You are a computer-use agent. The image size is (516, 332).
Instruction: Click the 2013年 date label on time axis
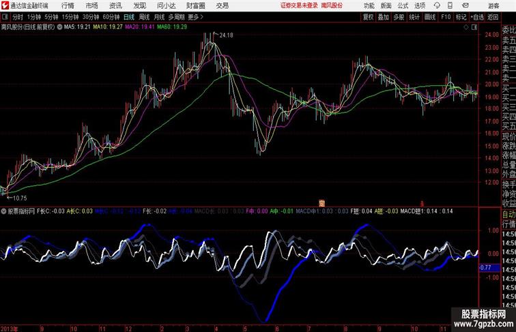tap(10, 329)
